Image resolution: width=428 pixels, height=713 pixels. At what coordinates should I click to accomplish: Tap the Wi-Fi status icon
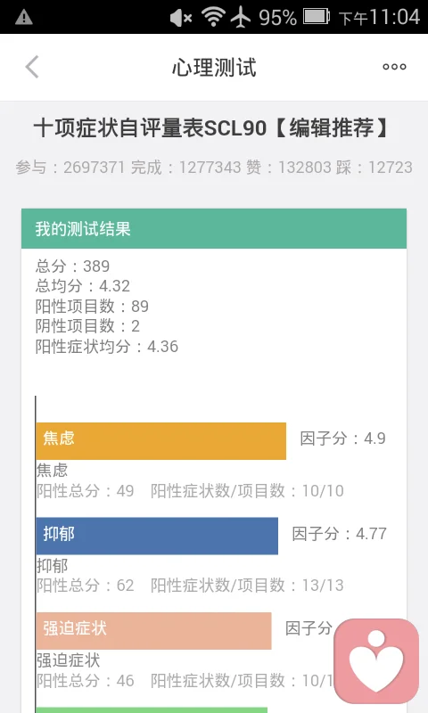point(213,17)
